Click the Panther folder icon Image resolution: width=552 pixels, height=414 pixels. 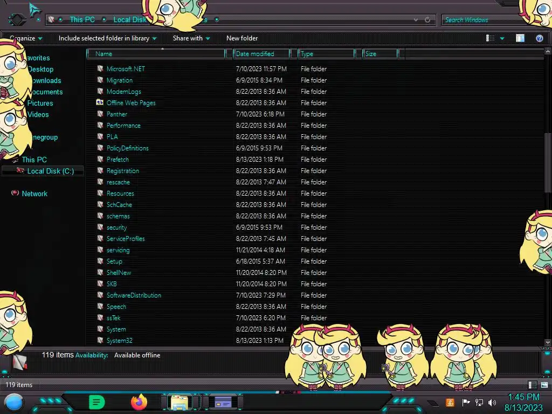click(100, 114)
